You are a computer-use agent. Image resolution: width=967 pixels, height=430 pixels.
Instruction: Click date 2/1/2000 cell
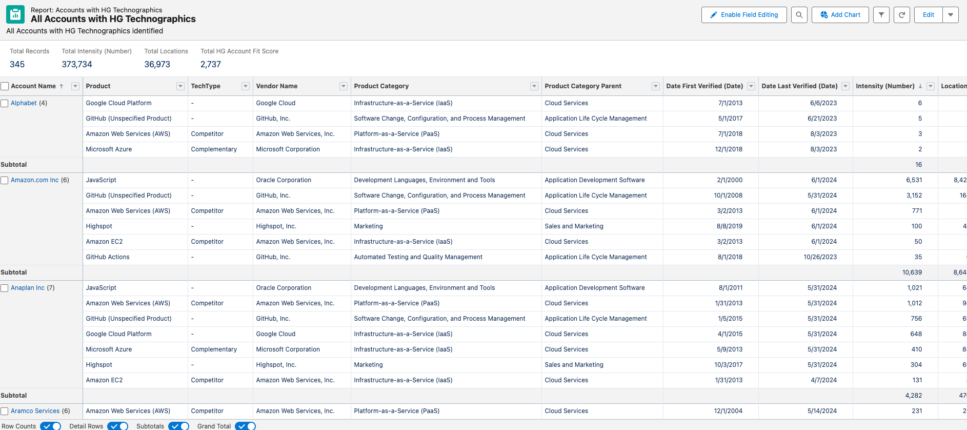[x=730, y=180]
